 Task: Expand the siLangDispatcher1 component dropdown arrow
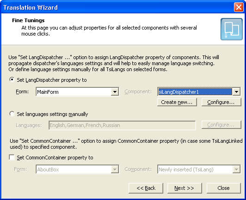(236, 92)
